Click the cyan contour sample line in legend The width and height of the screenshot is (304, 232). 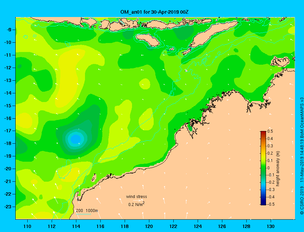(x=83, y=214)
